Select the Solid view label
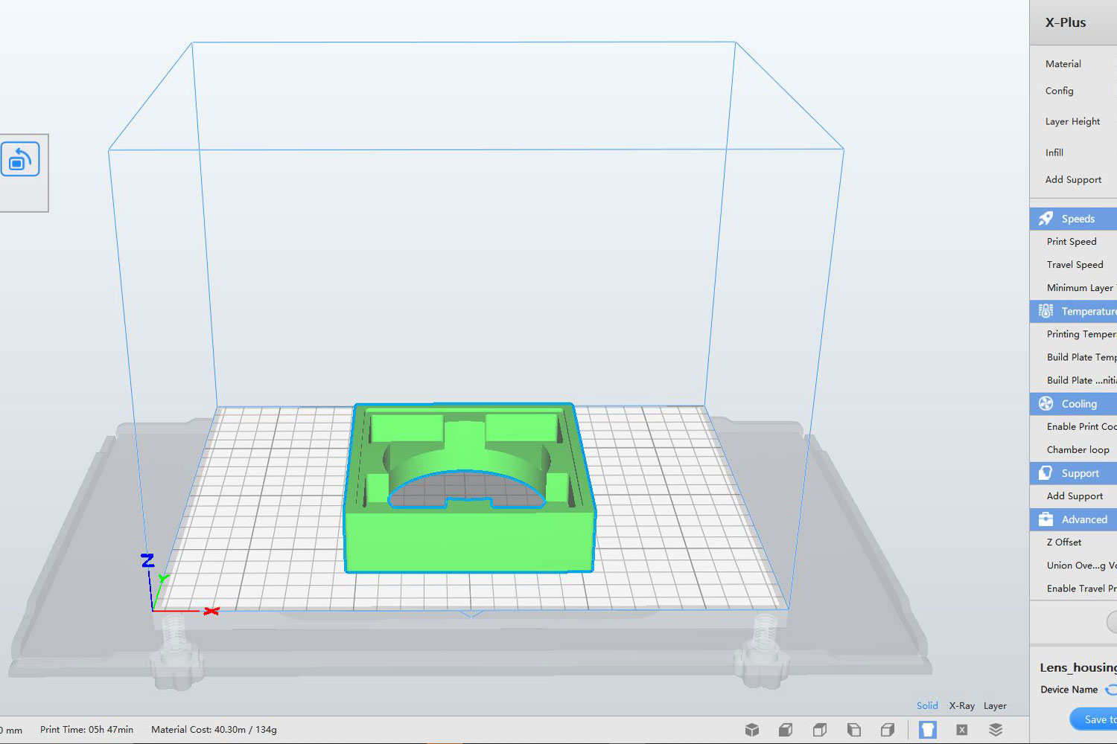 (x=927, y=705)
